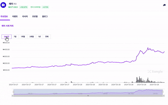Viewport: 168px width, 105px height.
Task: Click the ₩500.00 axis label
Action: point(6,43)
